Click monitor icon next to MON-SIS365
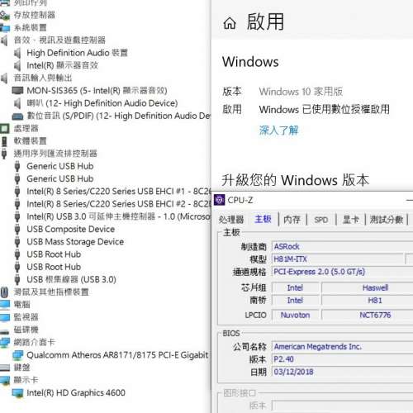413x413 pixels. tap(17, 91)
